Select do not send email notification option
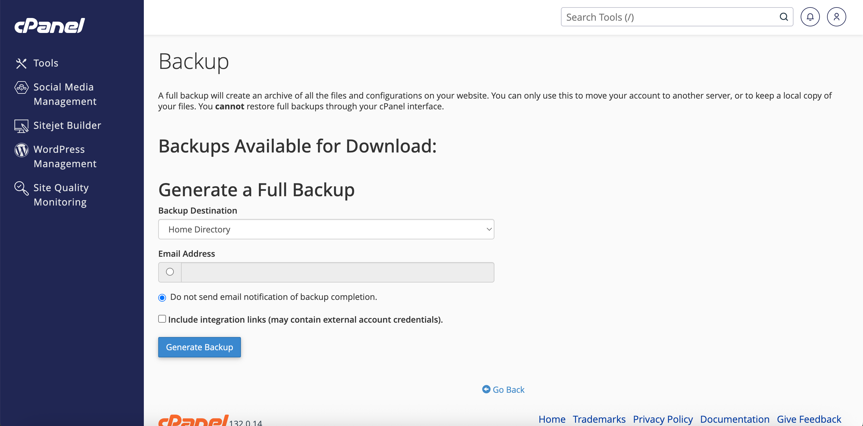863x426 pixels. coord(162,298)
